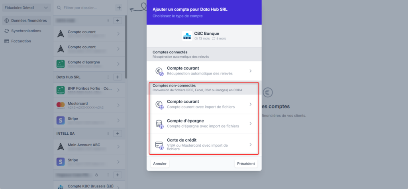Click the Mastercard logo in account list
408x189 pixels.
[x=61, y=105]
